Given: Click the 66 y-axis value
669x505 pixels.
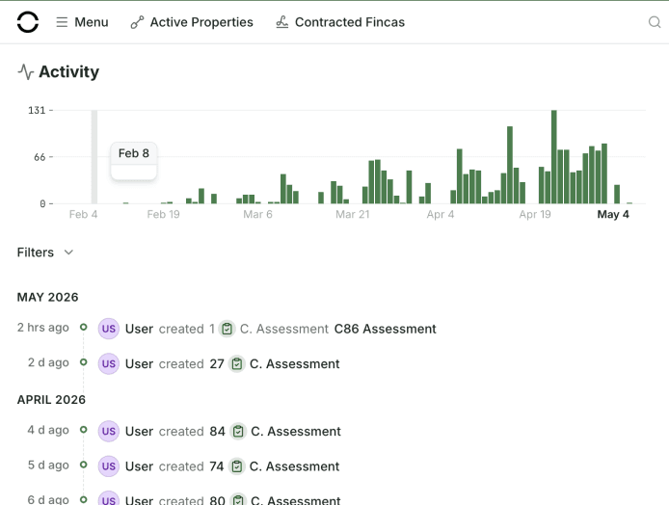Looking at the screenshot, I should click(x=40, y=157).
